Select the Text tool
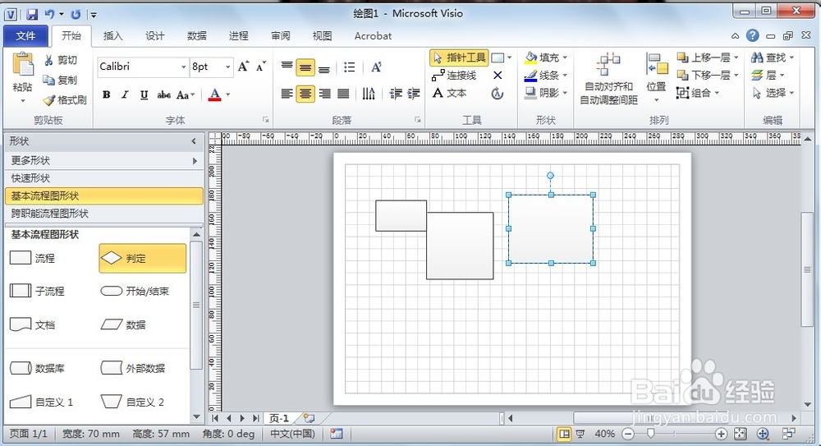This screenshot has height=446, width=821. click(x=449, y=93)
